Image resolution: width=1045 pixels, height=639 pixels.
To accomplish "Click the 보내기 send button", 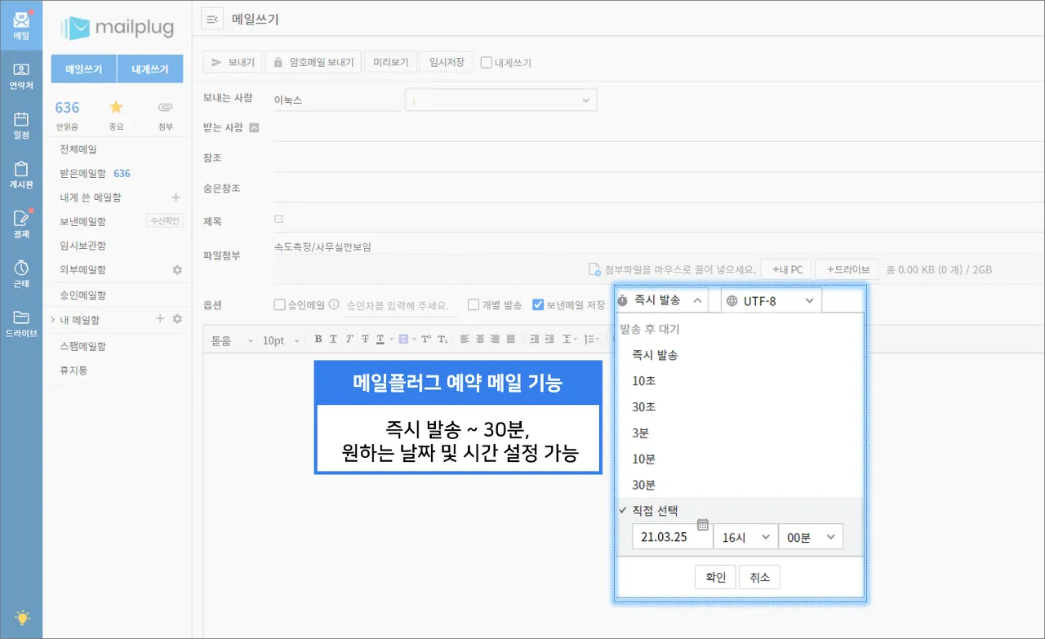I will click(x=233, y=62).
